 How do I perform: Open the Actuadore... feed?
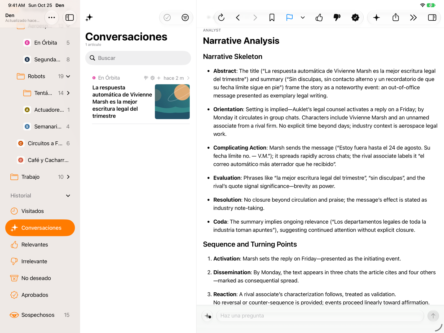[x=46, y=110]
